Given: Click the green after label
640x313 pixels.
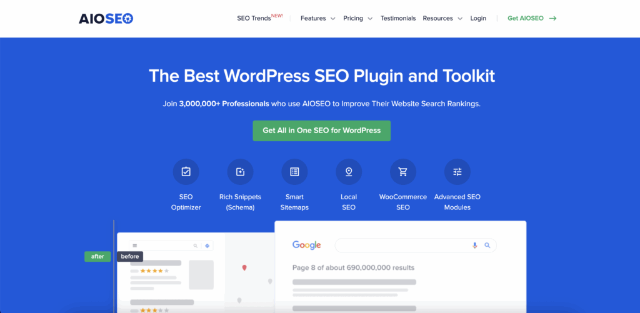Looking at the screenshot, I should (x=97, y=257).
